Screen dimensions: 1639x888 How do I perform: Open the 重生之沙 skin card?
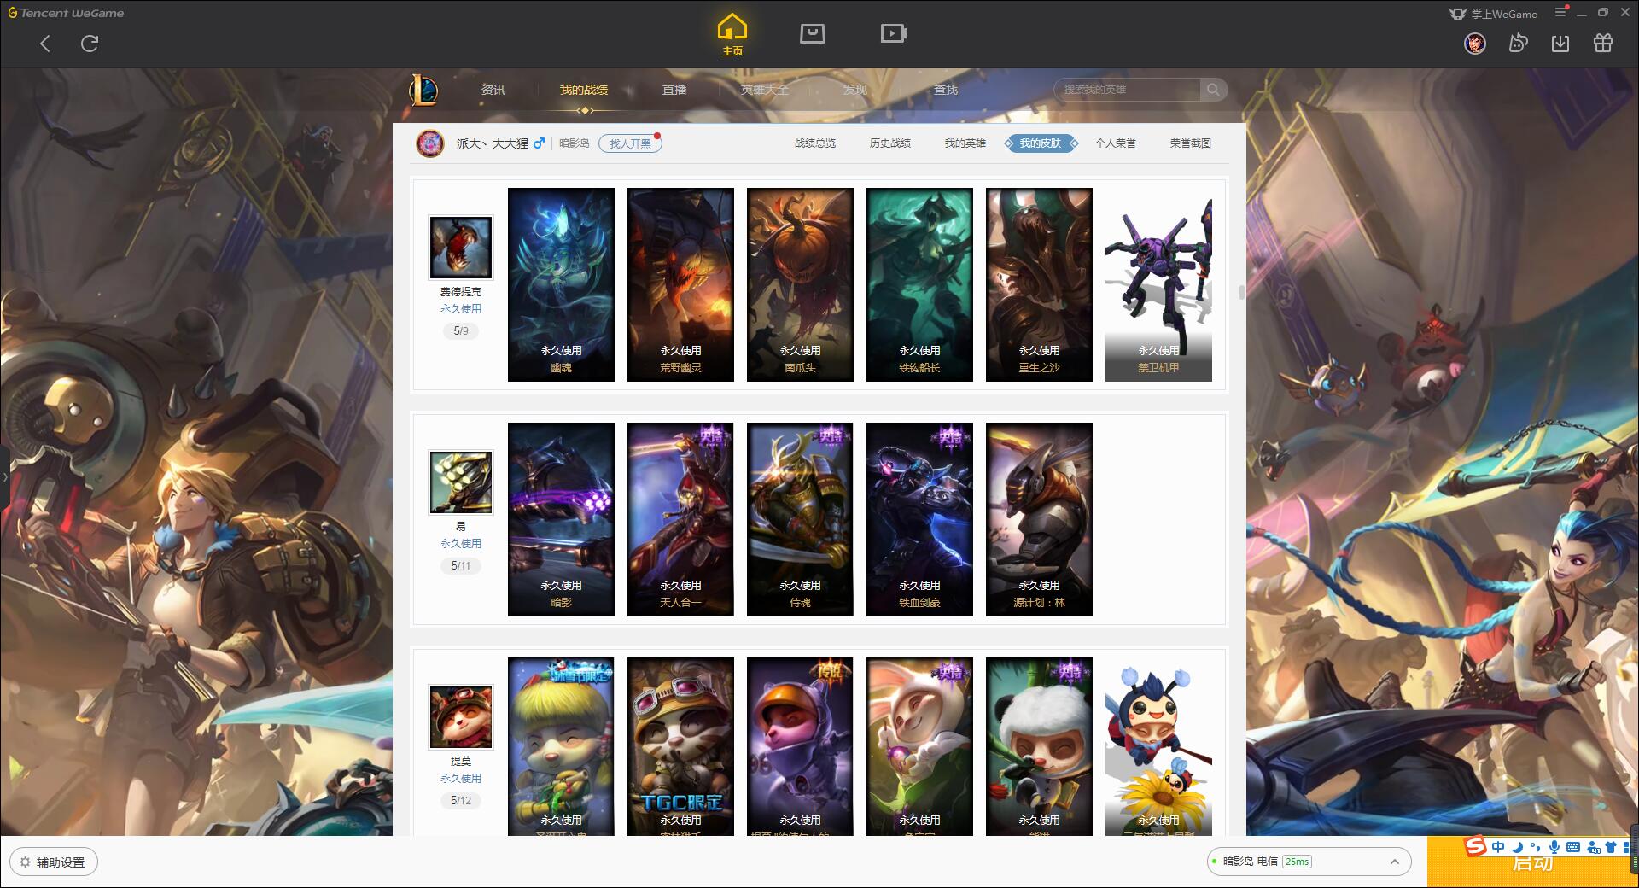coord(1039,284)
